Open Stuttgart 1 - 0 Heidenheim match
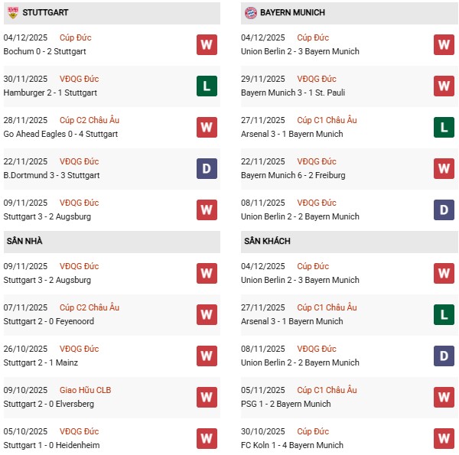Viewport: 459px width, 455px height. (51, 445)
